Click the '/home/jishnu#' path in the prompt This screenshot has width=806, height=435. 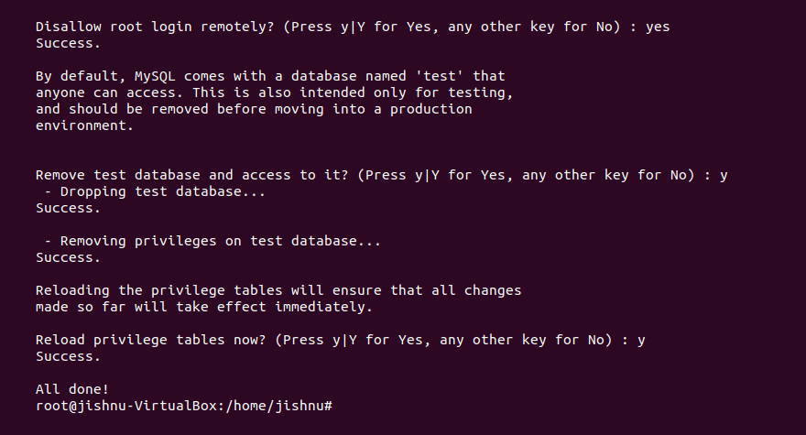(278, 406)
